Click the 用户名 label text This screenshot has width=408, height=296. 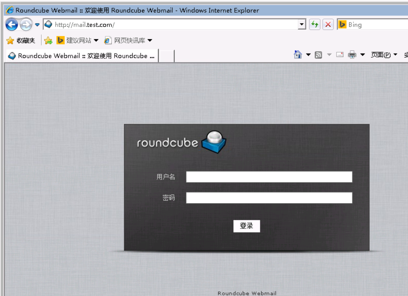(x=166, y=177)
